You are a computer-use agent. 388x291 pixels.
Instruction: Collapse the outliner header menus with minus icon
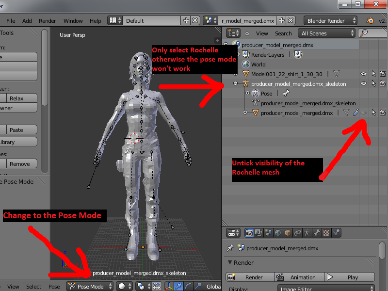[x=247, y=33]
